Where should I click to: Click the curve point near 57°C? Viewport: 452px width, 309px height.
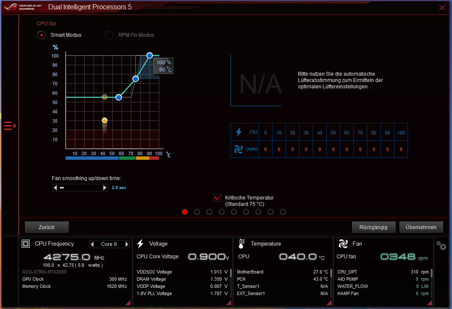119,98
